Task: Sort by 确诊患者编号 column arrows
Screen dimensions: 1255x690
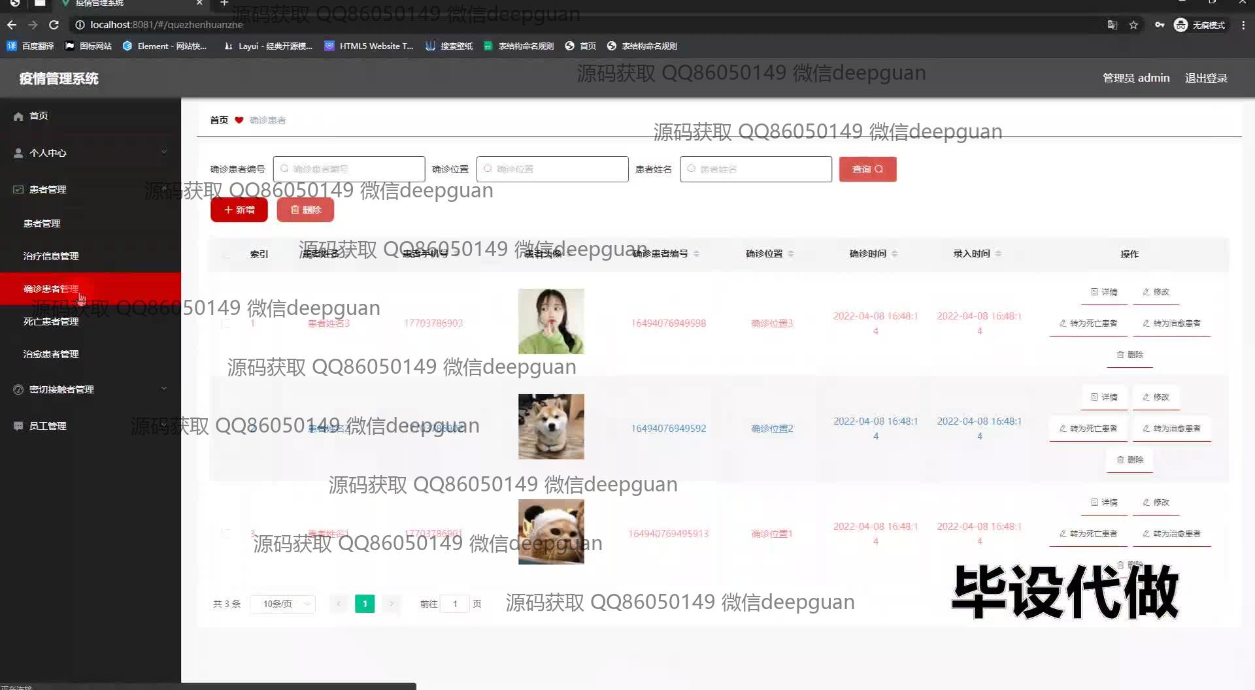Action: [x=696, y=254]
